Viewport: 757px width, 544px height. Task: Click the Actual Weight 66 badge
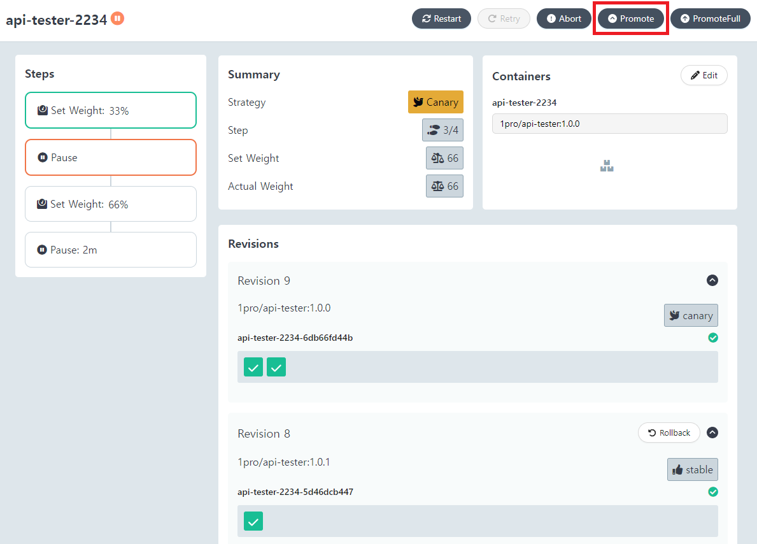[x=444, y=186]
